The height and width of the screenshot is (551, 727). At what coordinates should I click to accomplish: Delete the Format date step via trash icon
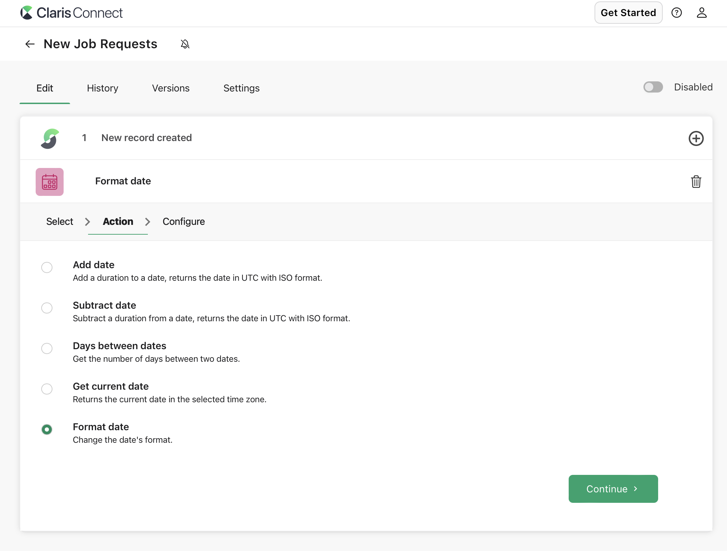tap(696, 182)
